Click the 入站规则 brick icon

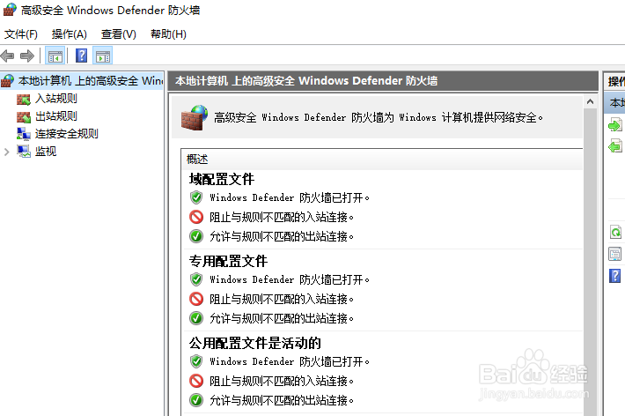point(24,99)
